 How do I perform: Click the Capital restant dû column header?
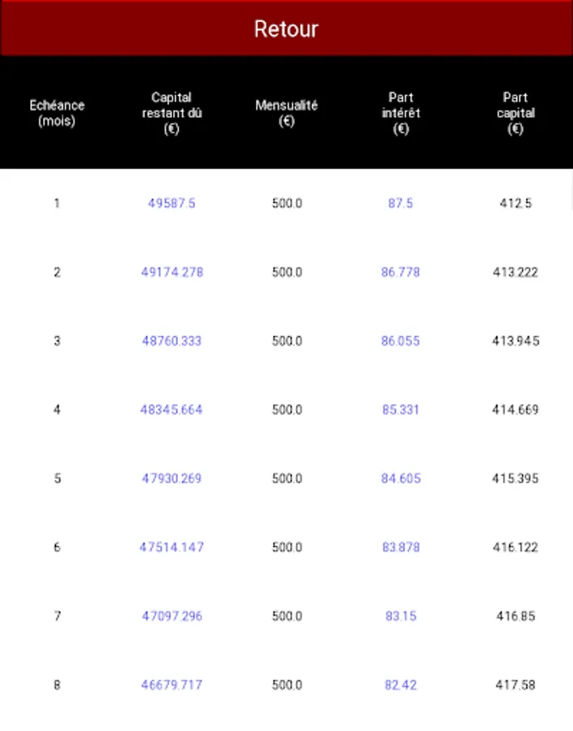171,113
